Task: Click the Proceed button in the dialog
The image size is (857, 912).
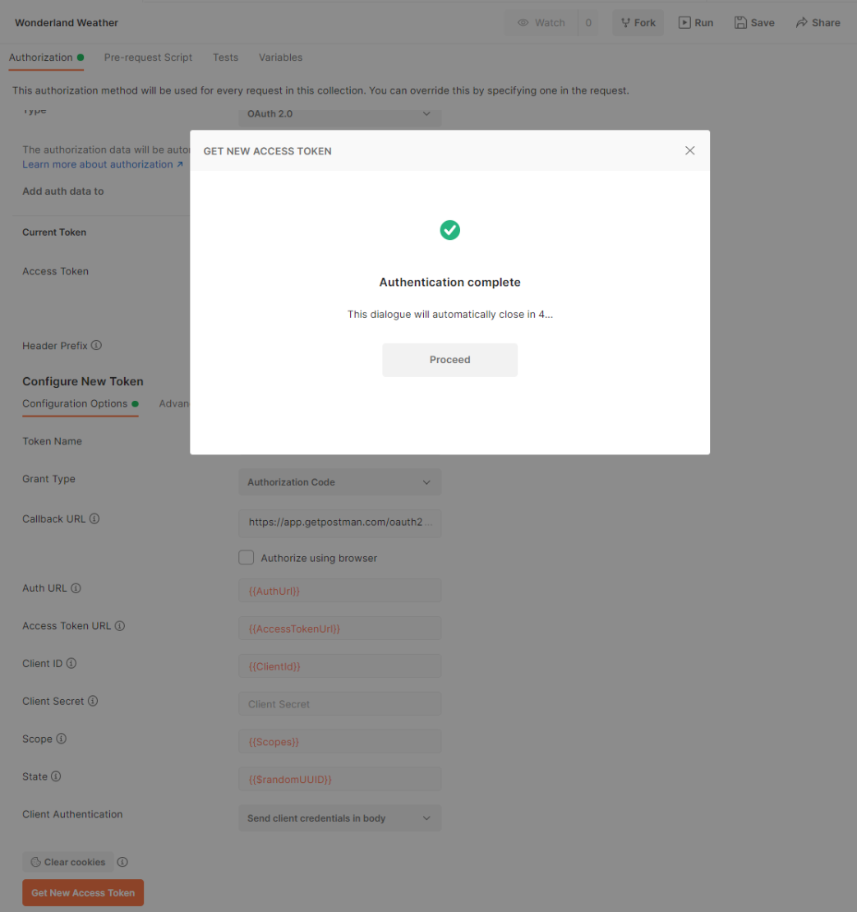Action: 449,360
